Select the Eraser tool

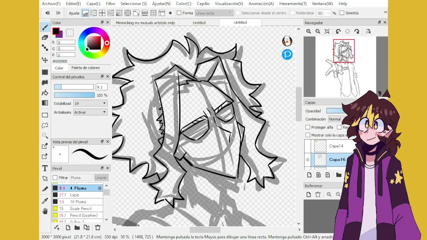coord(45,38)
